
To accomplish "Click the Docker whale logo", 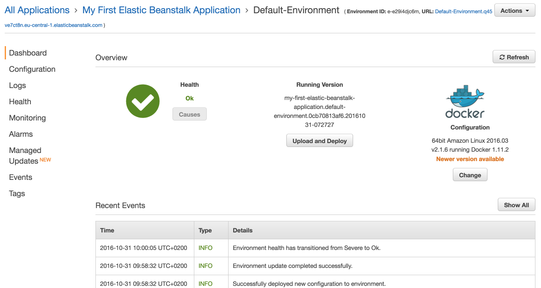I will click(x=465, y=101).
